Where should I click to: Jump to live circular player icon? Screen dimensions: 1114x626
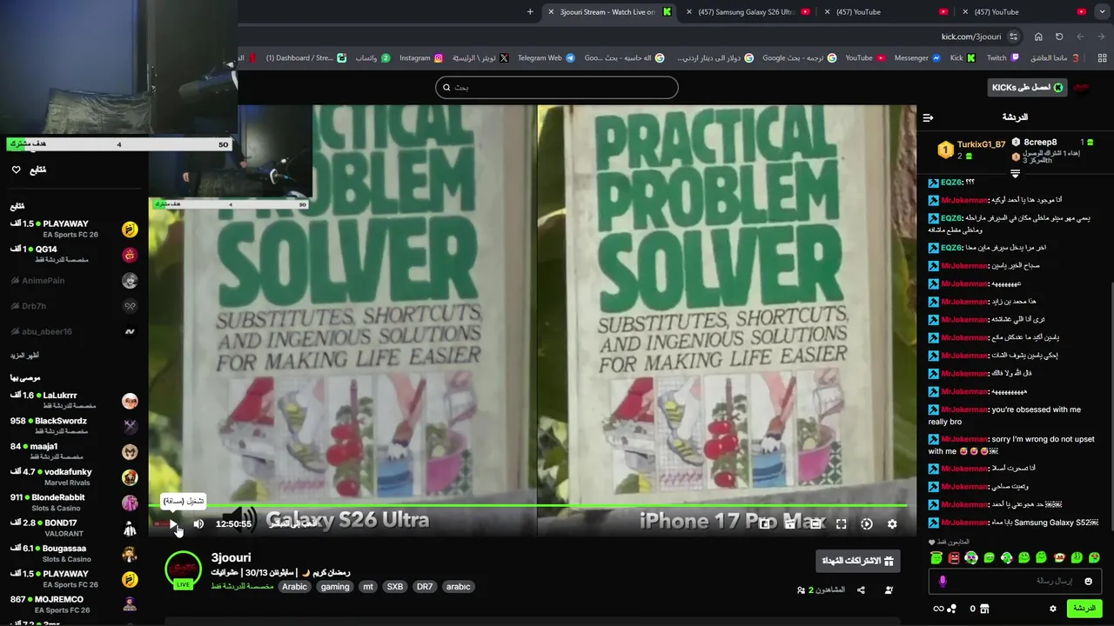pyautogui.click(x=866, y=523)
